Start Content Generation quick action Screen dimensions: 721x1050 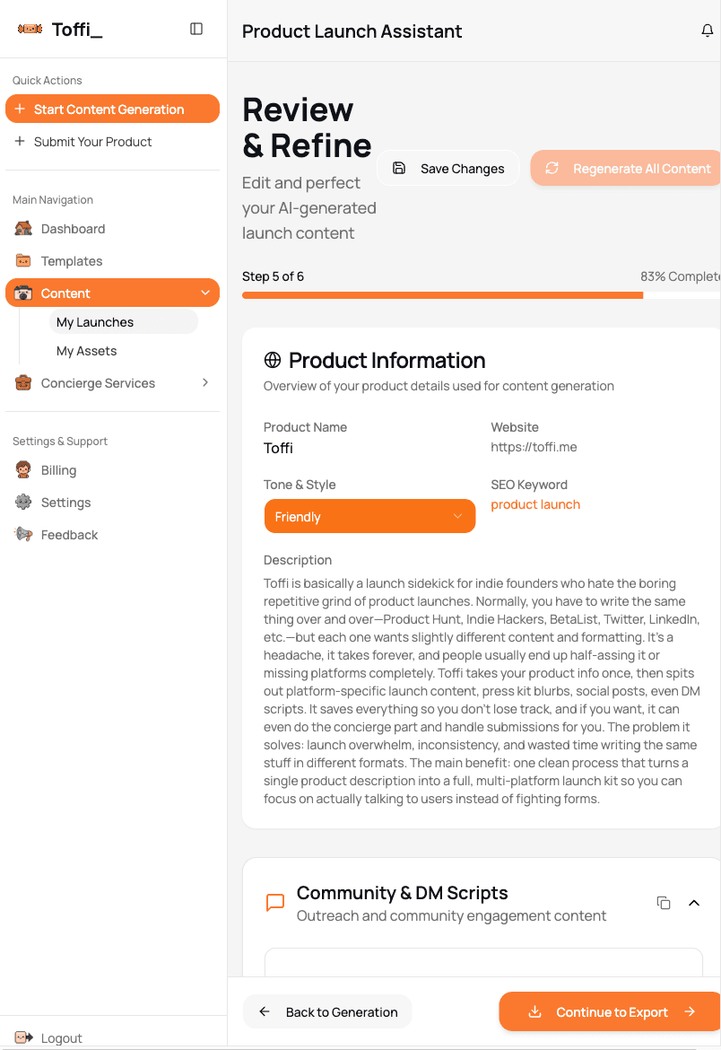pos(112,109)
